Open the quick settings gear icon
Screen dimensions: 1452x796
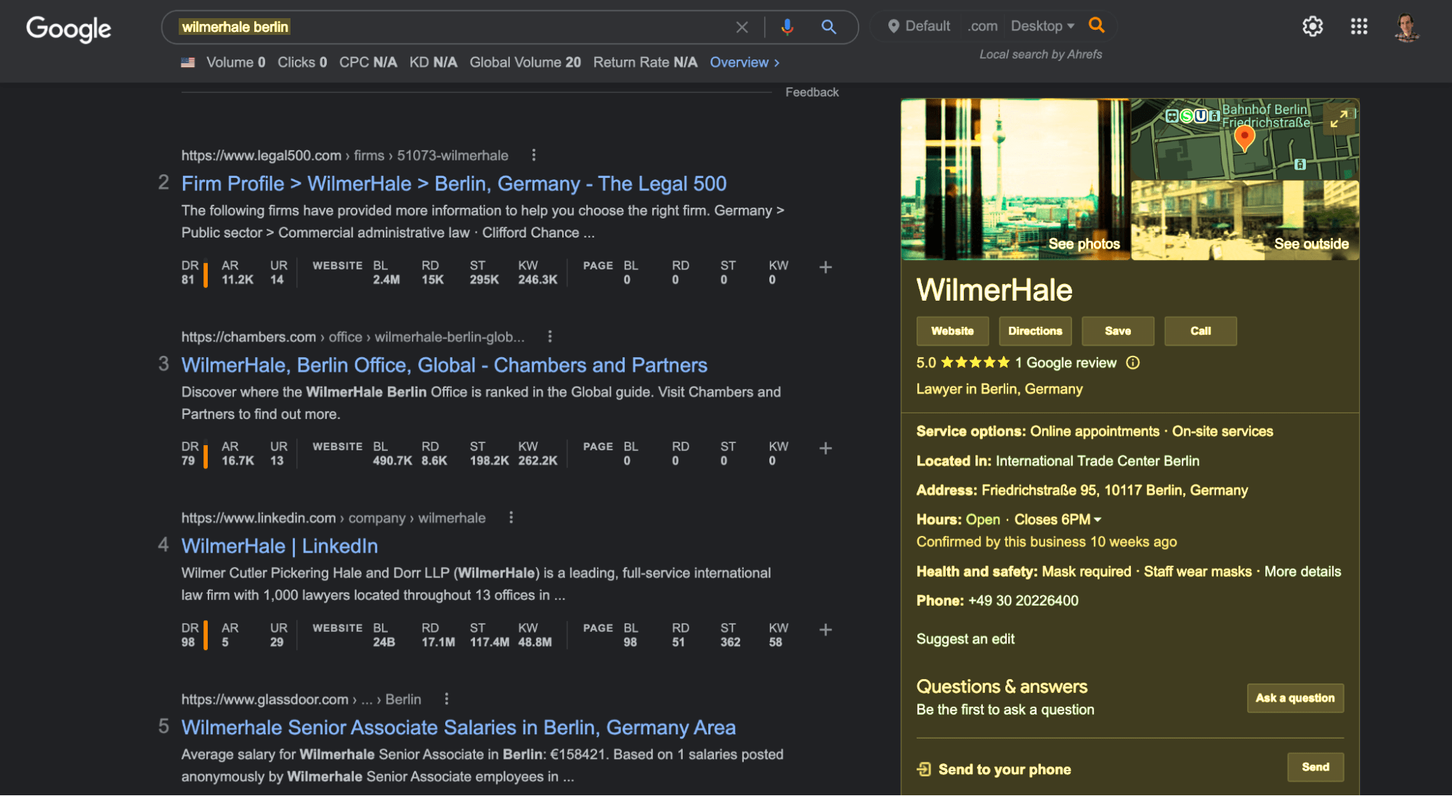tap(1313, 26)
